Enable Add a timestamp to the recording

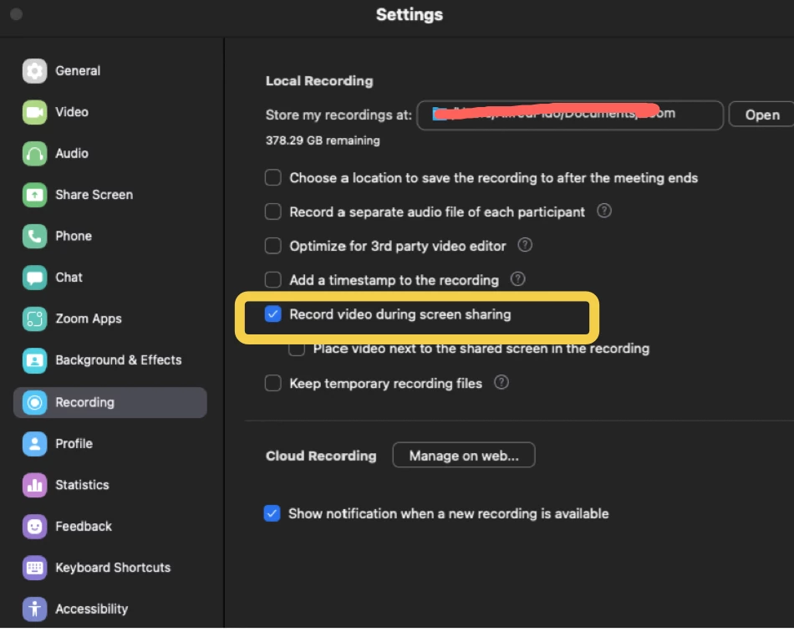pyautogui.click(x=273, y=280)
